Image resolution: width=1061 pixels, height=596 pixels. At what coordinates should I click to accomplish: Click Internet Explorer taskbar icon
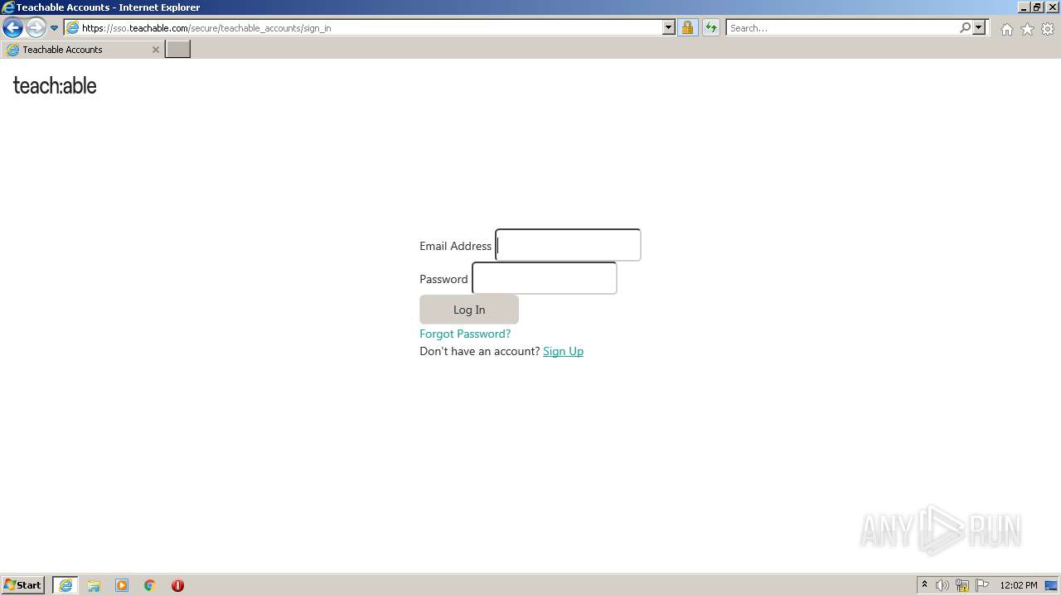click(x=65, y=585)
